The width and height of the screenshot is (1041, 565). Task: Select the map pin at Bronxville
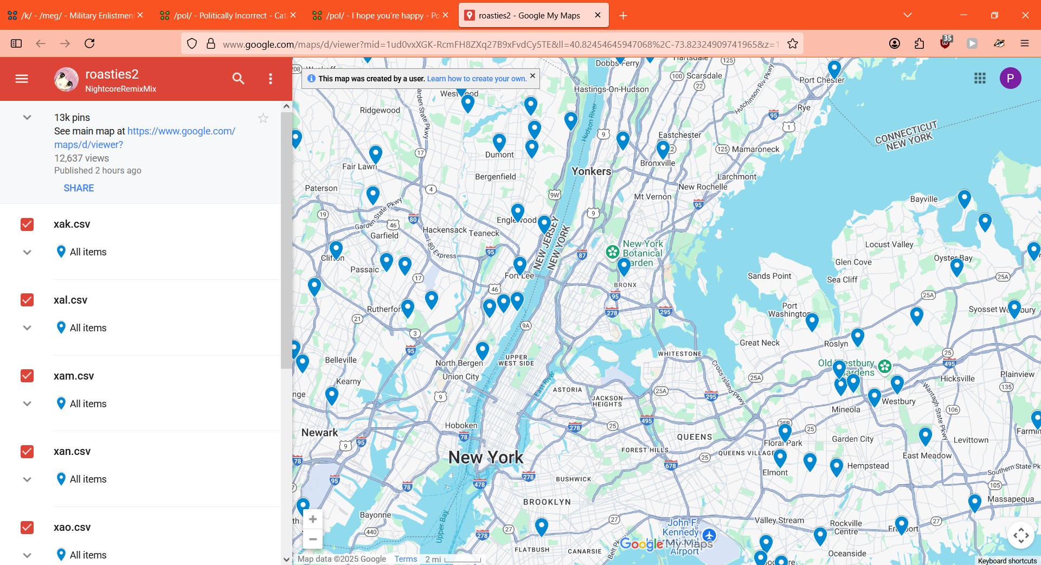point(663,149)
